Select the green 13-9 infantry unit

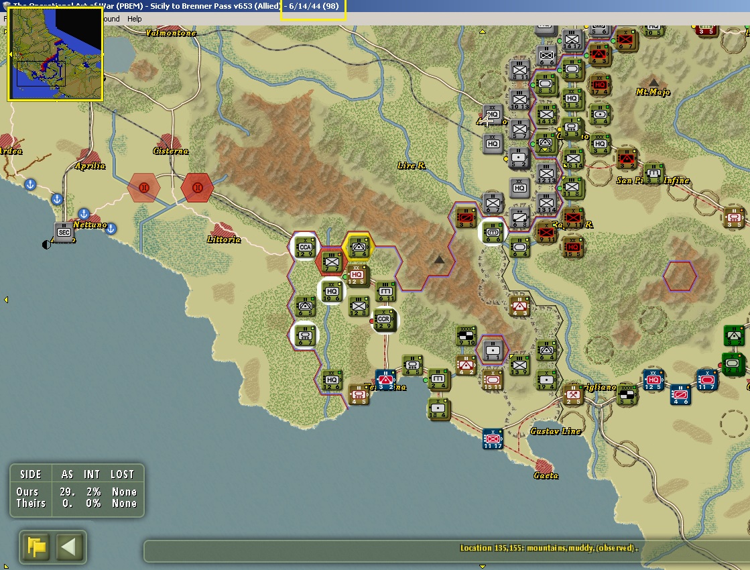point(519,365)
